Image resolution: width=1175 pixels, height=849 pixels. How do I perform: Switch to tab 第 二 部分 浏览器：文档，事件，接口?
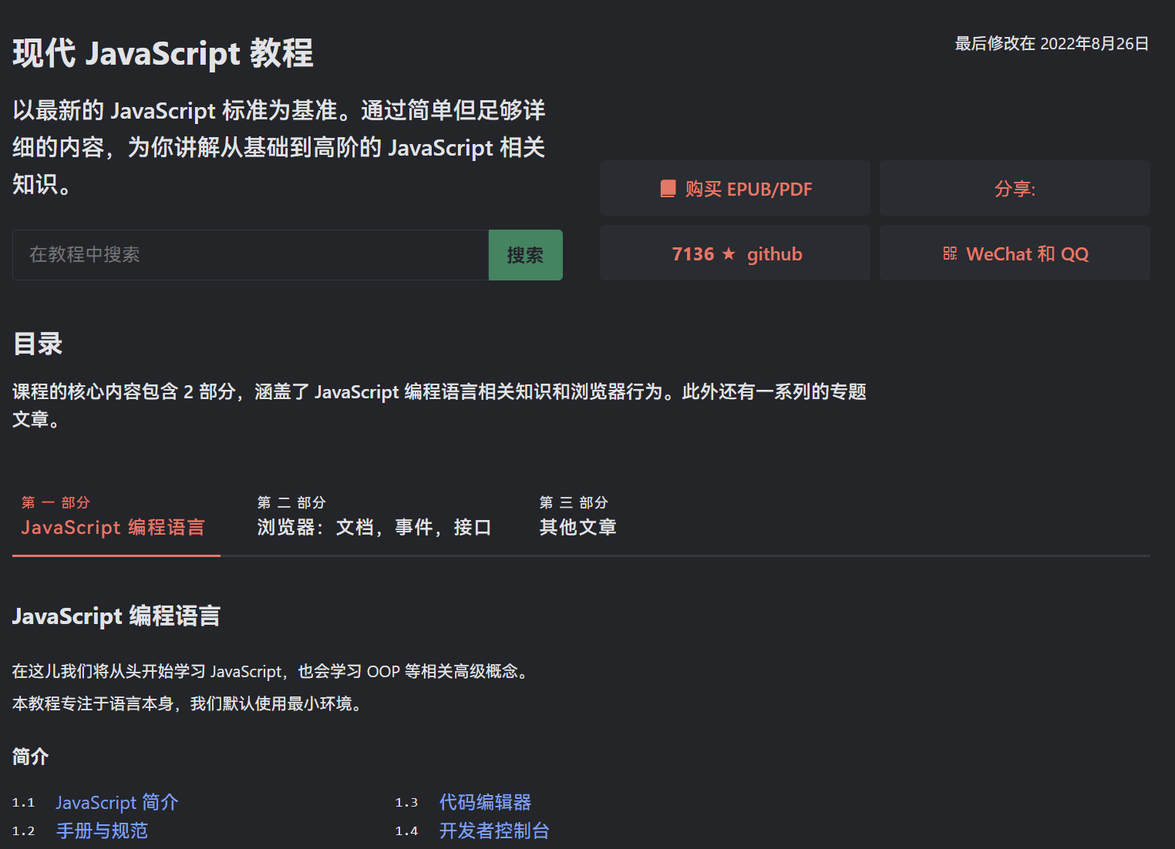pyautogui.click(x=375, y=516)
